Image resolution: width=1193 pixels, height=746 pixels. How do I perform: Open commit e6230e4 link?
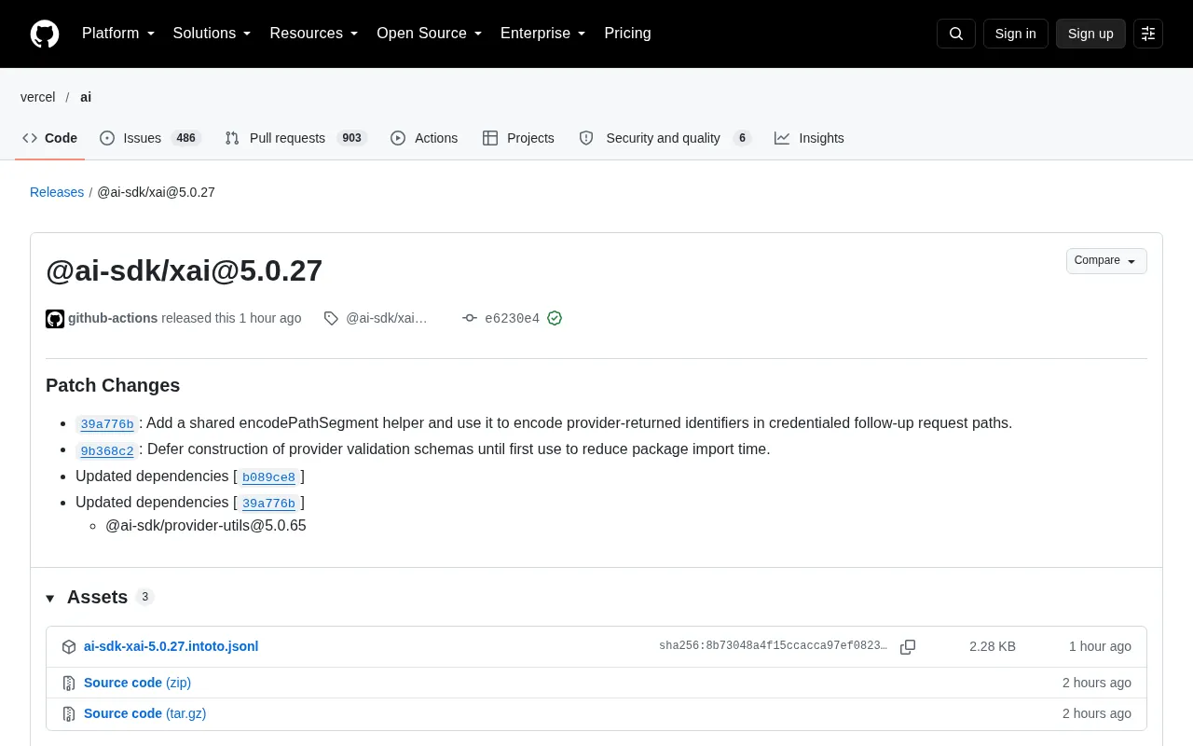pyautogui.click(x=512, y=318)
